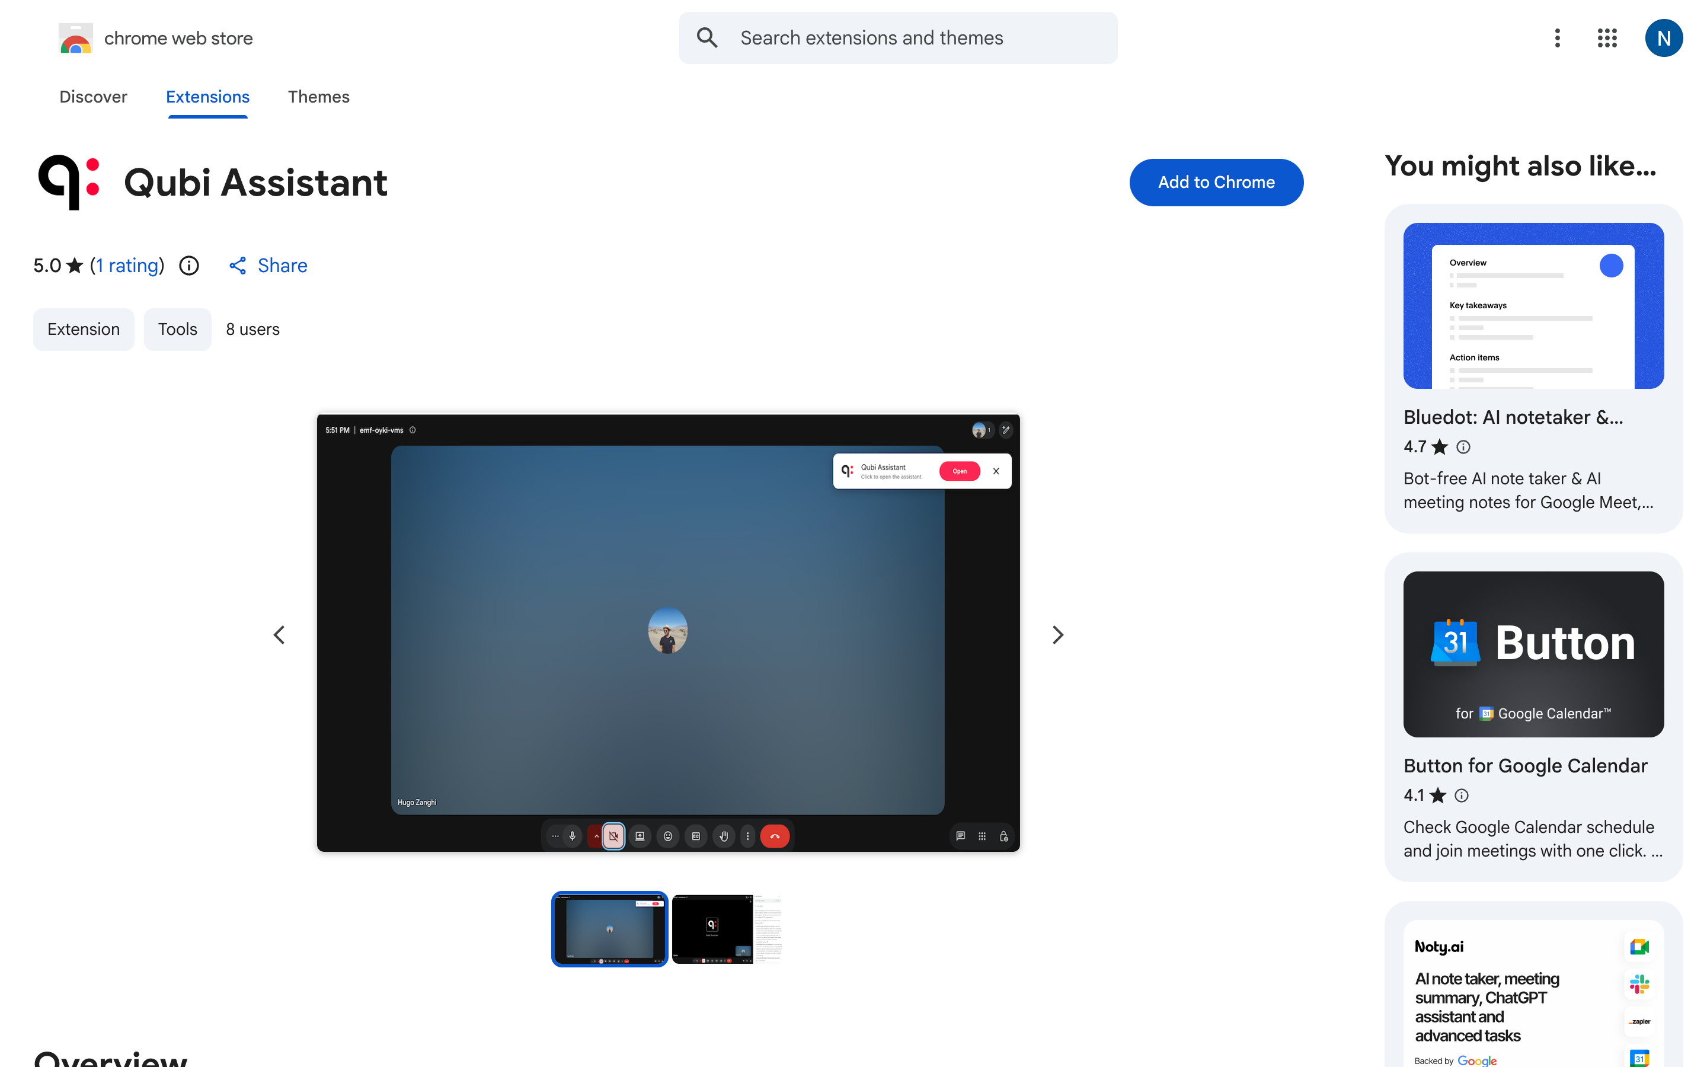
Task: Open the 1 rating link
Action: 127,266
